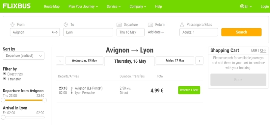
Task: Go to previous day arrow
Action: [x=60, y=61]
